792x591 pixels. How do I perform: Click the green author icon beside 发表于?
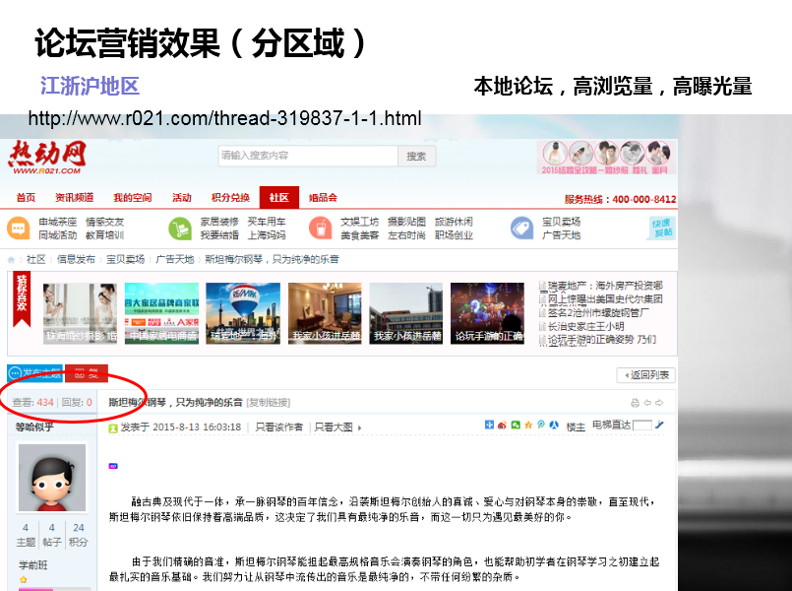click(113, 428)
